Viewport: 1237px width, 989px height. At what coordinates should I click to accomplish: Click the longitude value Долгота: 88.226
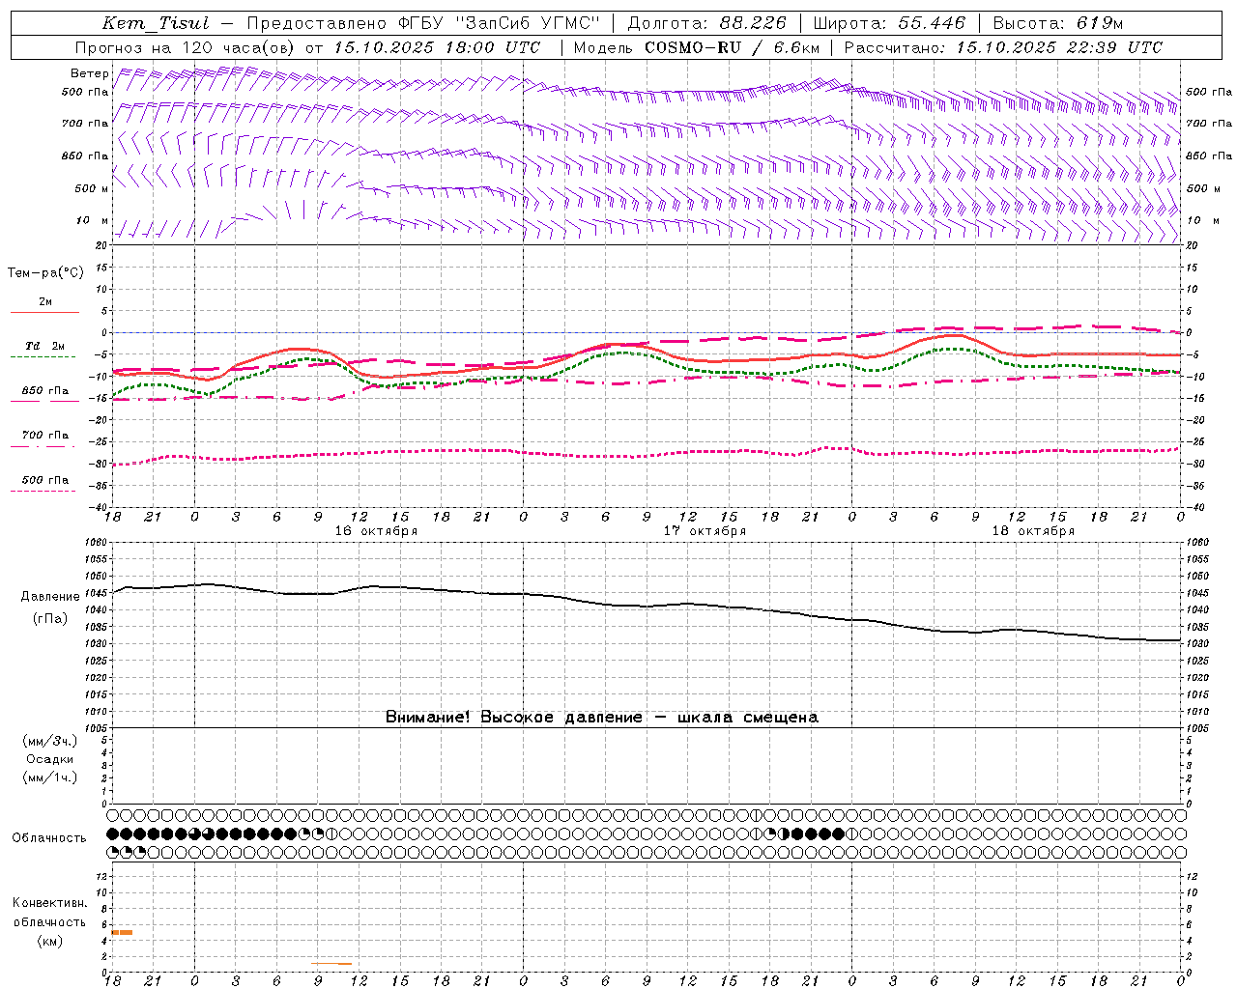[x=707, y=23]
